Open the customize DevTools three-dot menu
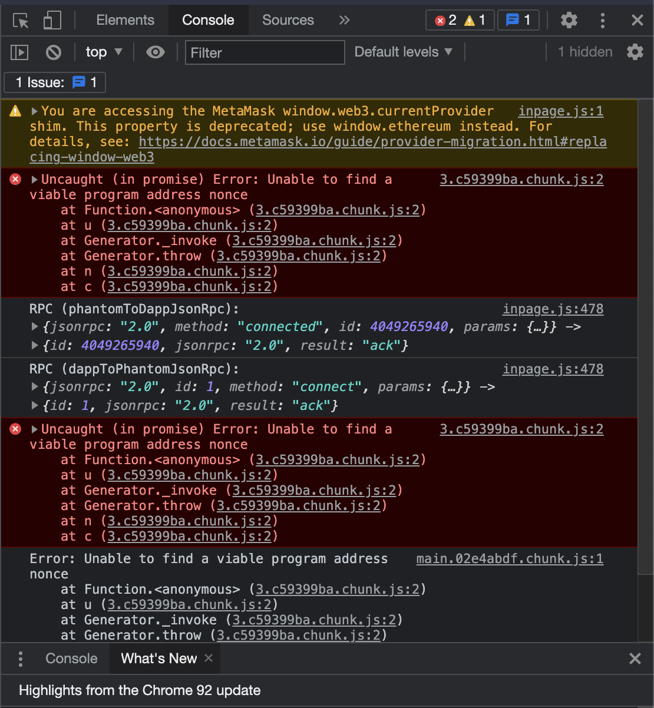The image size is (654, 708). coord(603,19)
